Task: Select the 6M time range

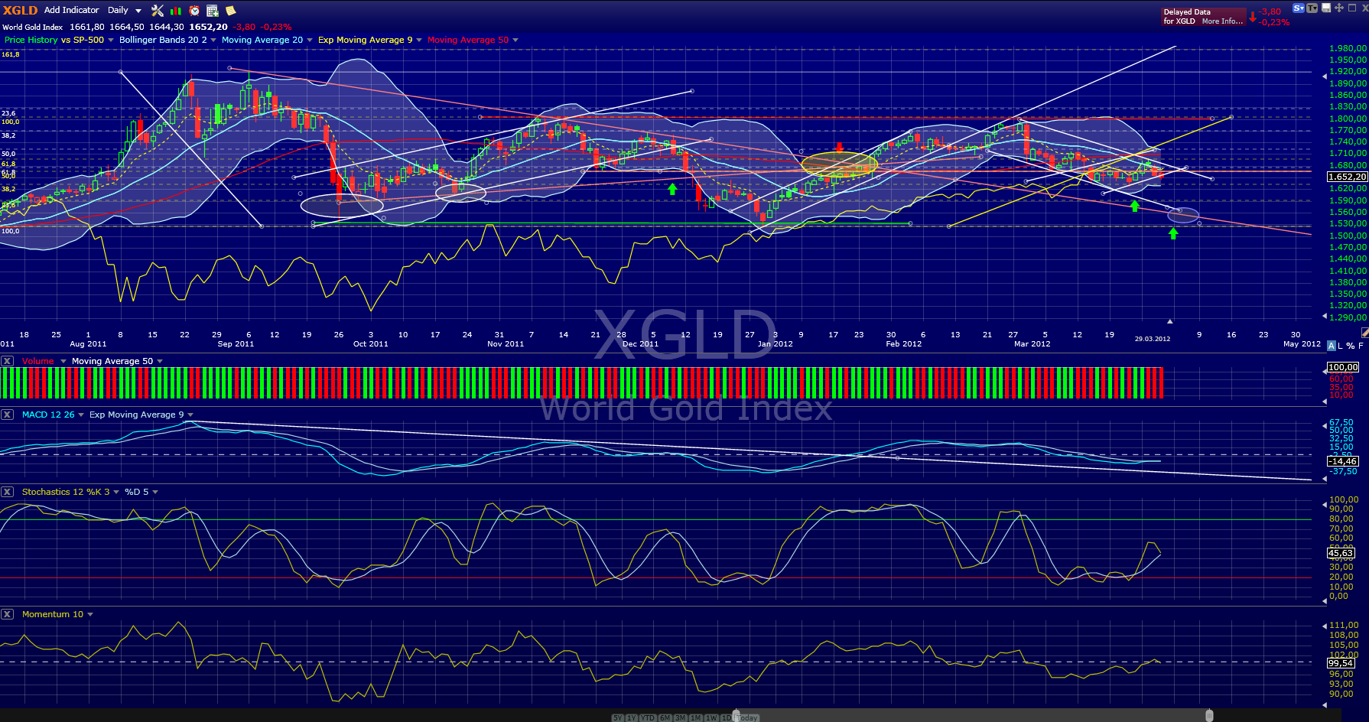Action: tap(665, 717)
